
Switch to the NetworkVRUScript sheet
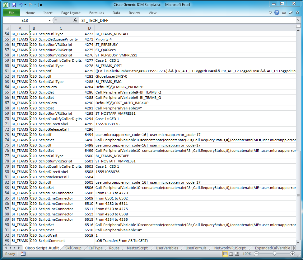(230, 248)
